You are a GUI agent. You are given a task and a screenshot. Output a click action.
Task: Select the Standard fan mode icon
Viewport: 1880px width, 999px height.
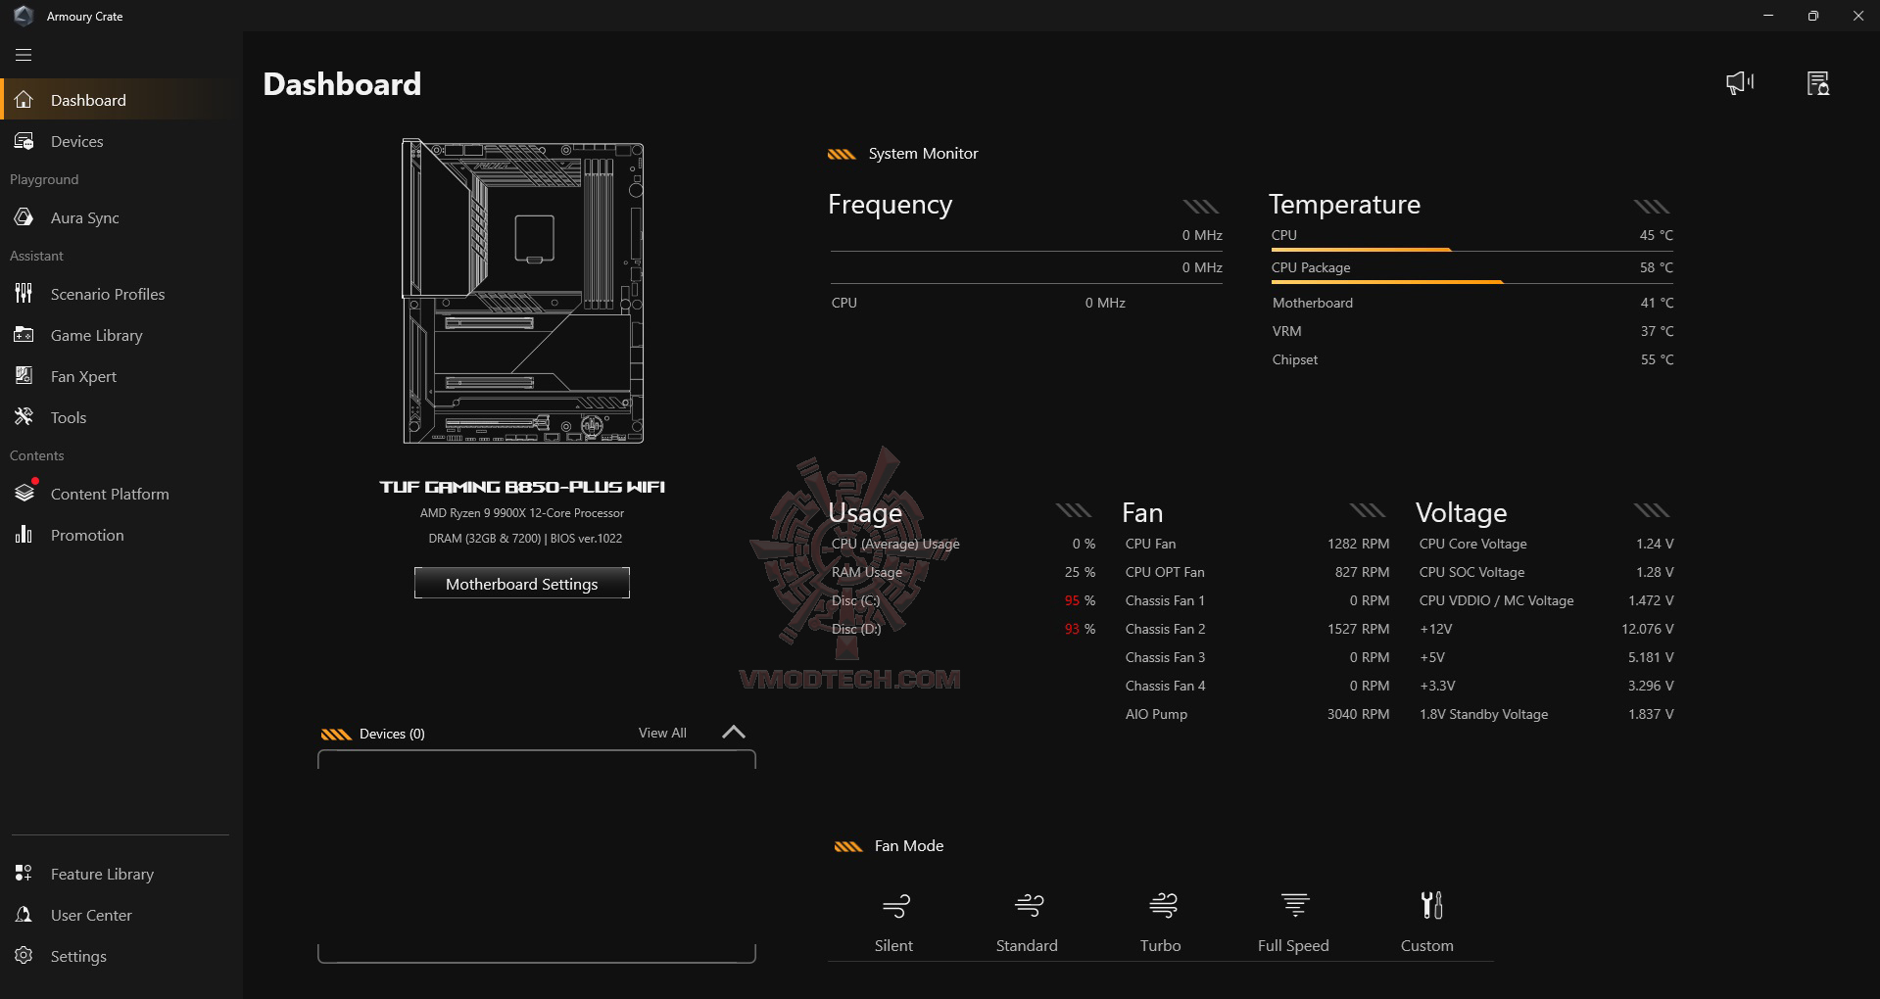coord(1029,905)
